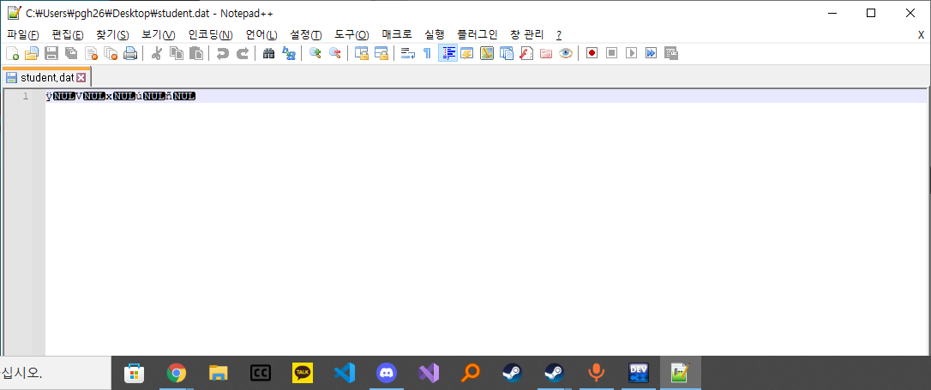This screenshot has height=390, width=931.
Task: Open Google Chrome from the taskbar
Action: [175, 373]
